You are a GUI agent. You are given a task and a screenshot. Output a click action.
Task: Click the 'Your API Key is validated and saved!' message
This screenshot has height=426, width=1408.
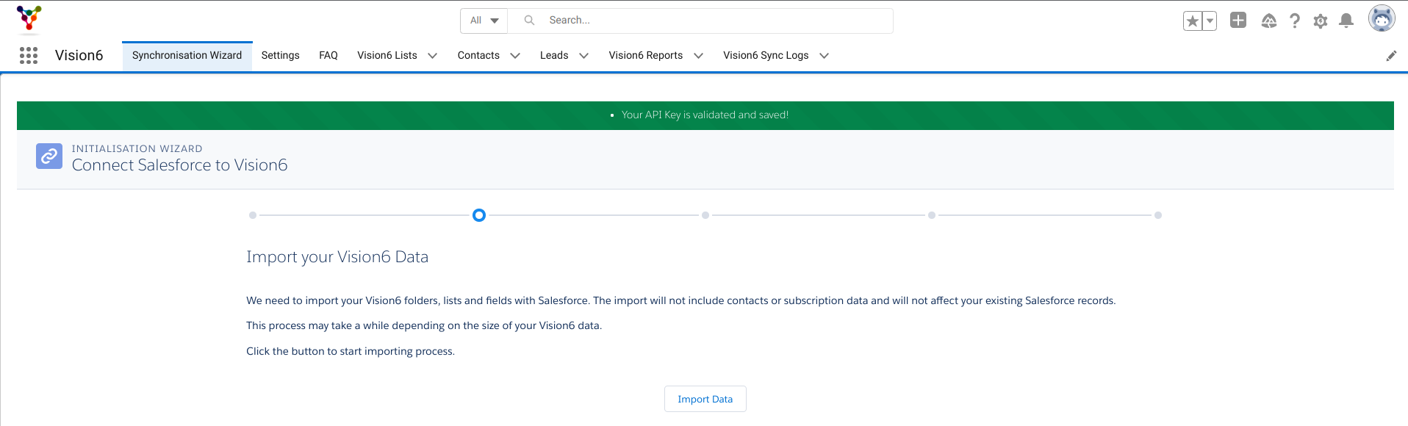pos(705,115)
